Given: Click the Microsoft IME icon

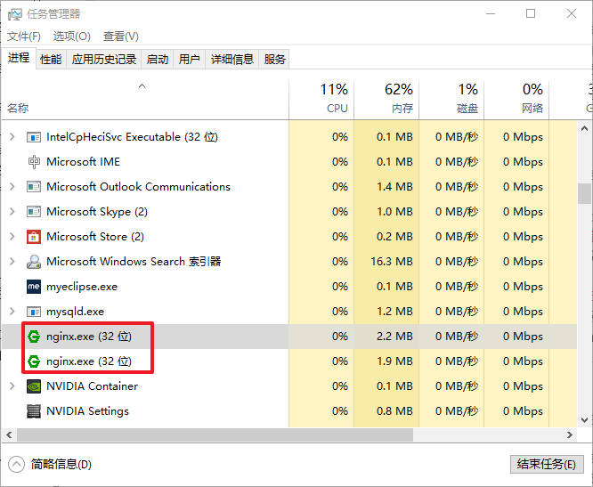Looking at the screenshot, I should click(x=34, y=162).
